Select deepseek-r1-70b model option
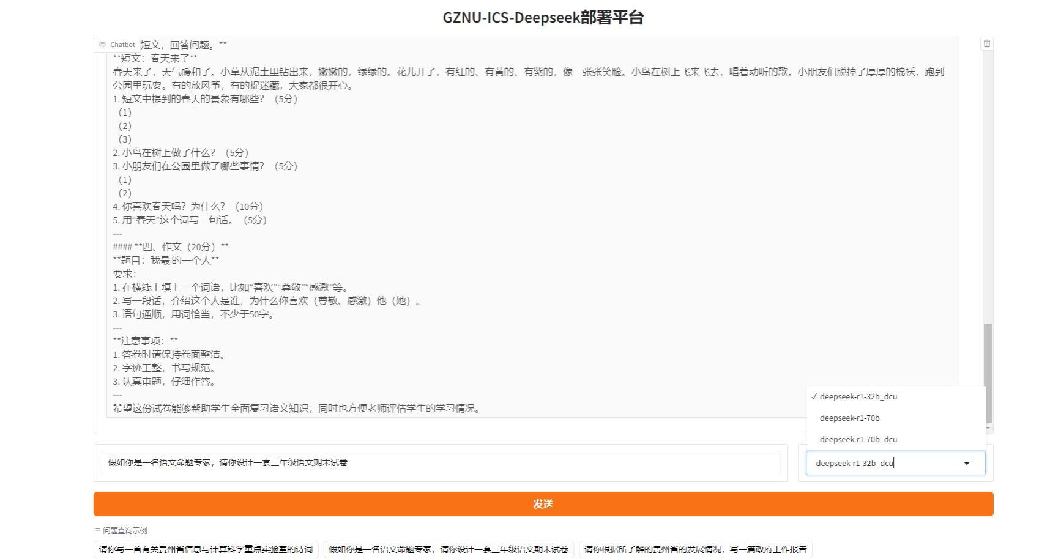Image resolution: width=1050 pixels, height=559 pixels. [x=896, y=418]
